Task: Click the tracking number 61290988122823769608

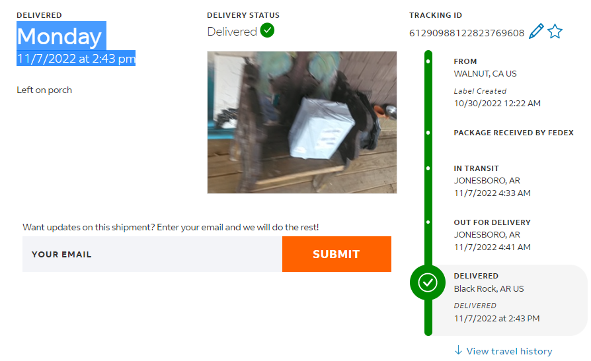Action: 467,33
